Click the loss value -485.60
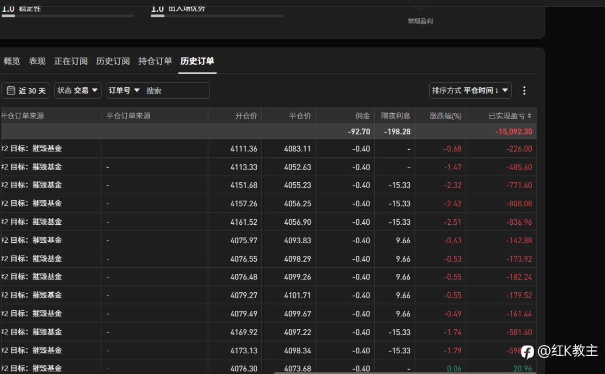The image size is (605, 374). click(x=519, y=167)
